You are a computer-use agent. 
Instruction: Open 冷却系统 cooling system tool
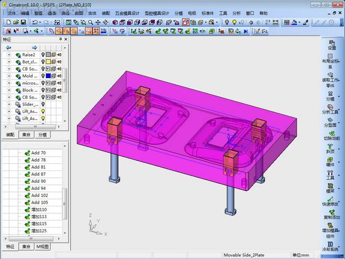[x=330, y=247]
